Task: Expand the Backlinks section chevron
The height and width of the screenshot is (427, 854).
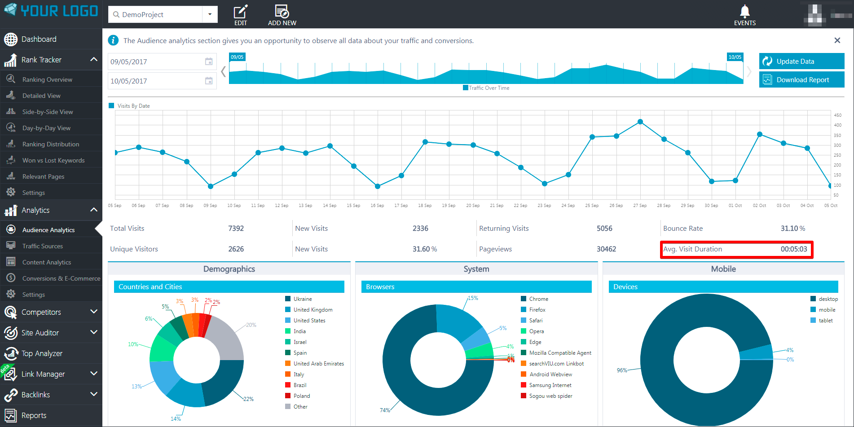Action: coord(94,394)
